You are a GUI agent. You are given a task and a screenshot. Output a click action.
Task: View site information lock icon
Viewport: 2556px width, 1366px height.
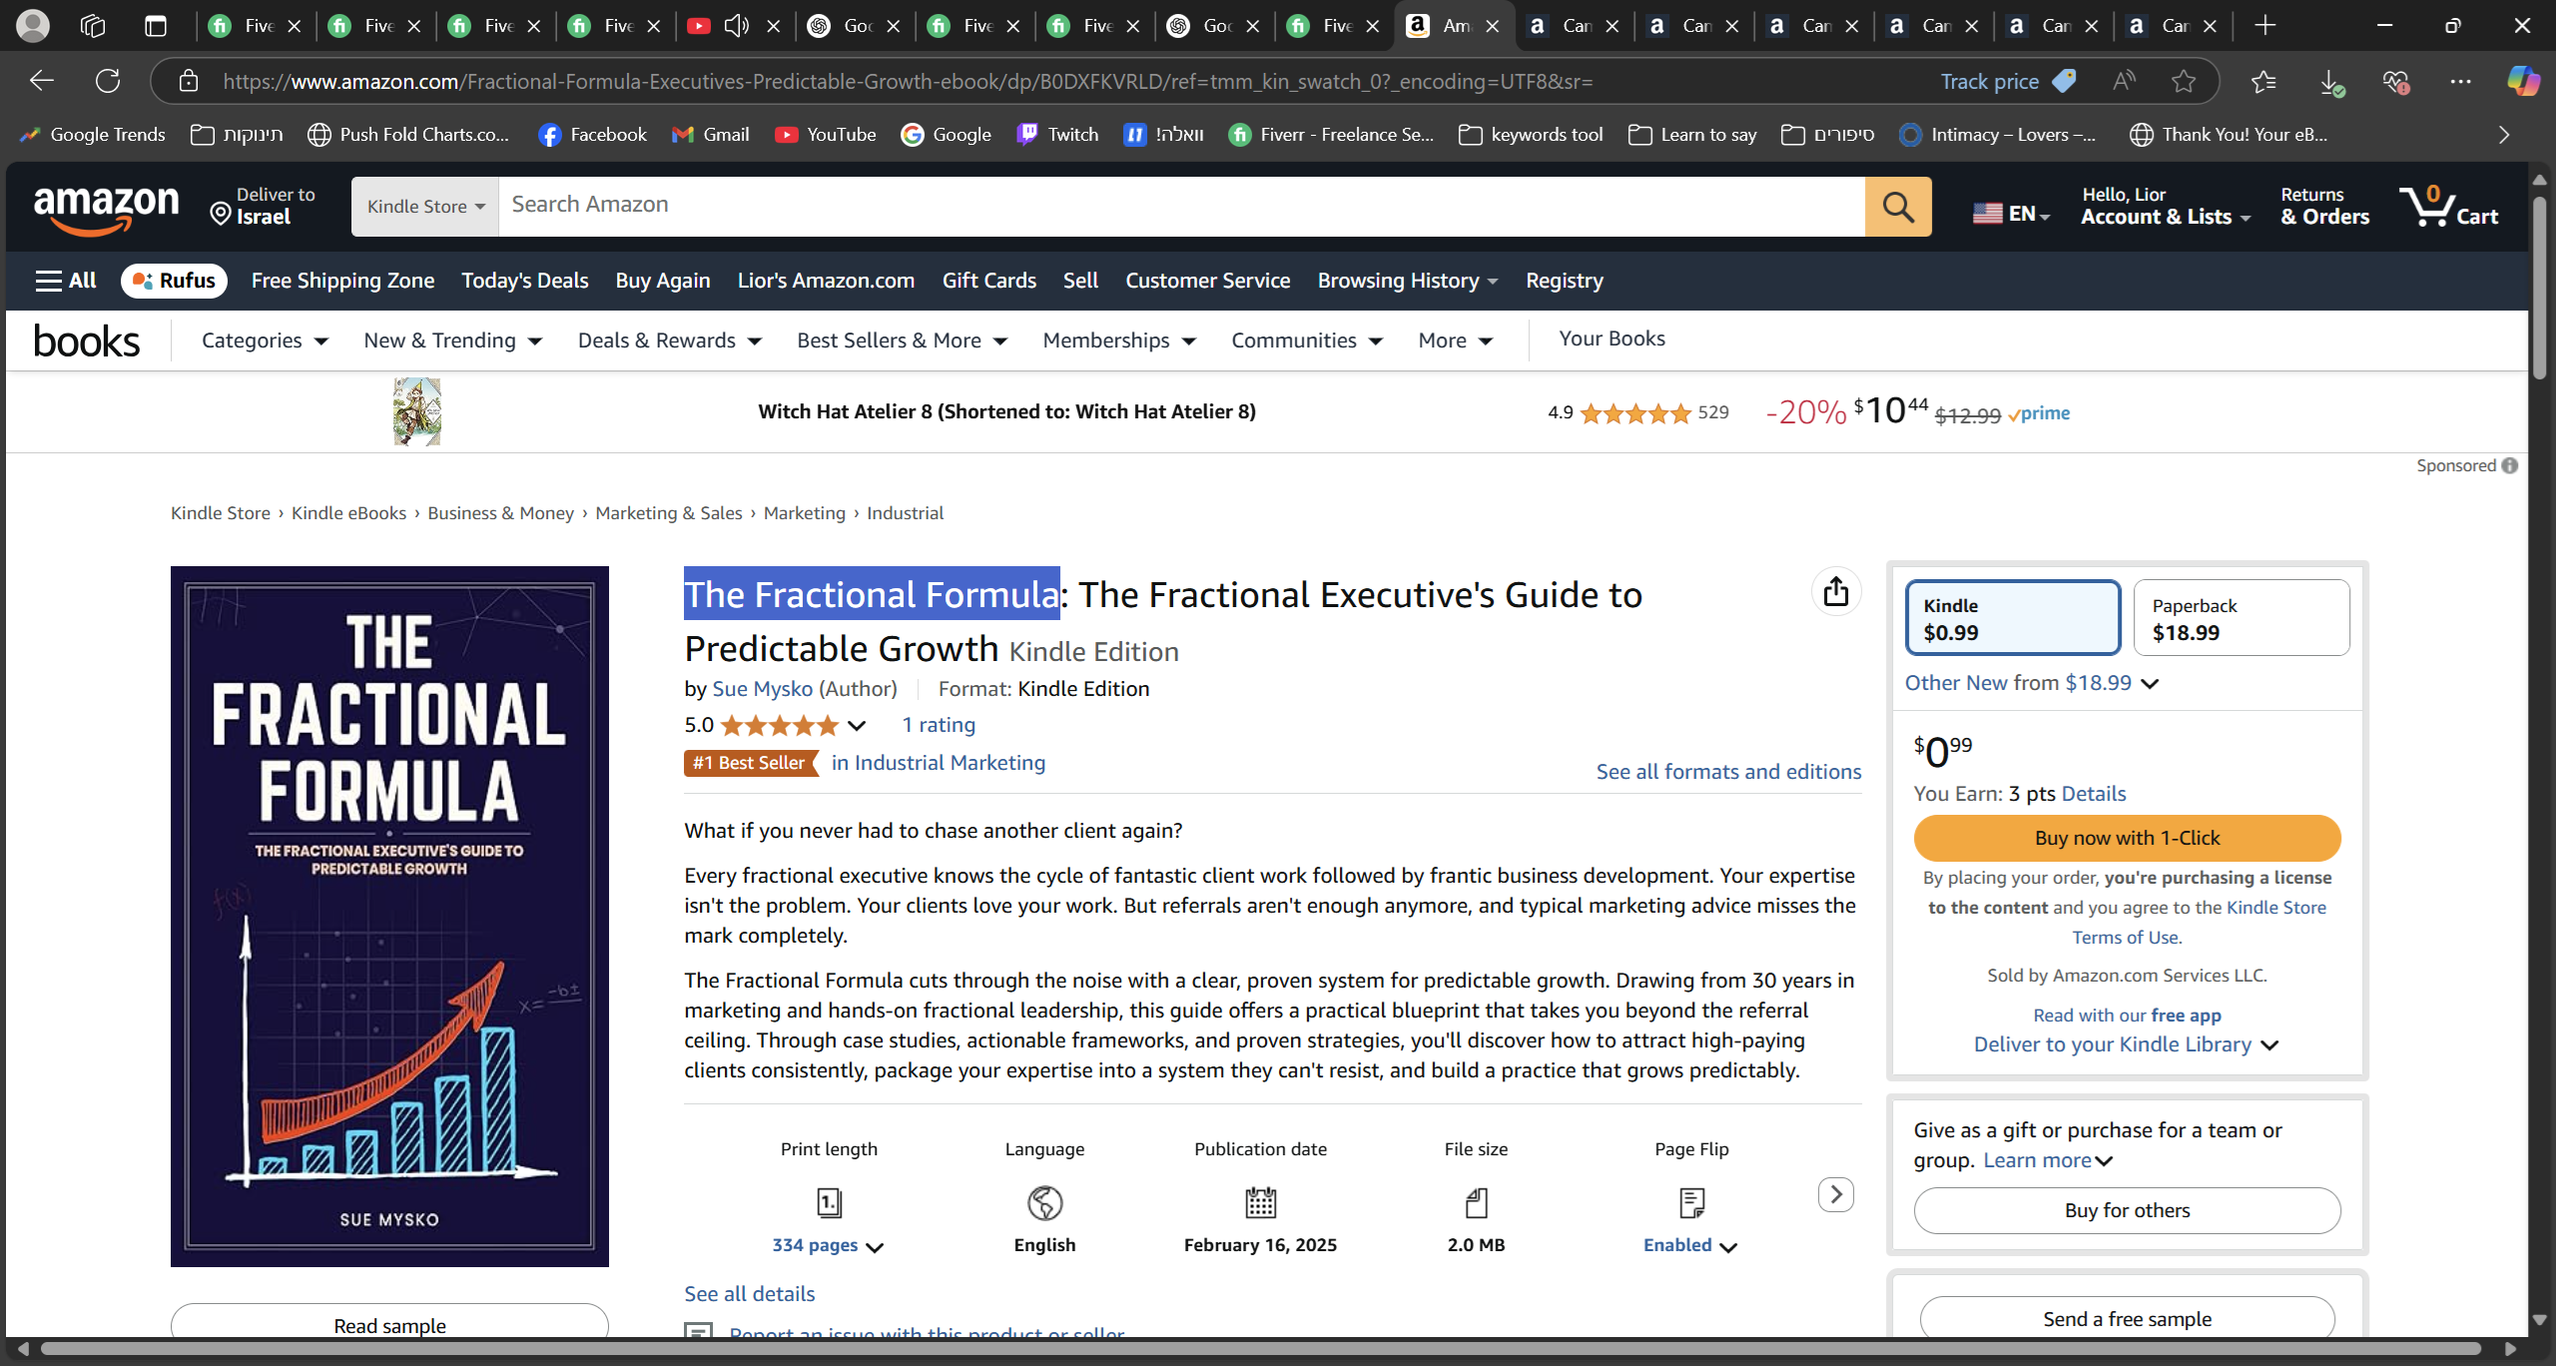click(188, 81)
